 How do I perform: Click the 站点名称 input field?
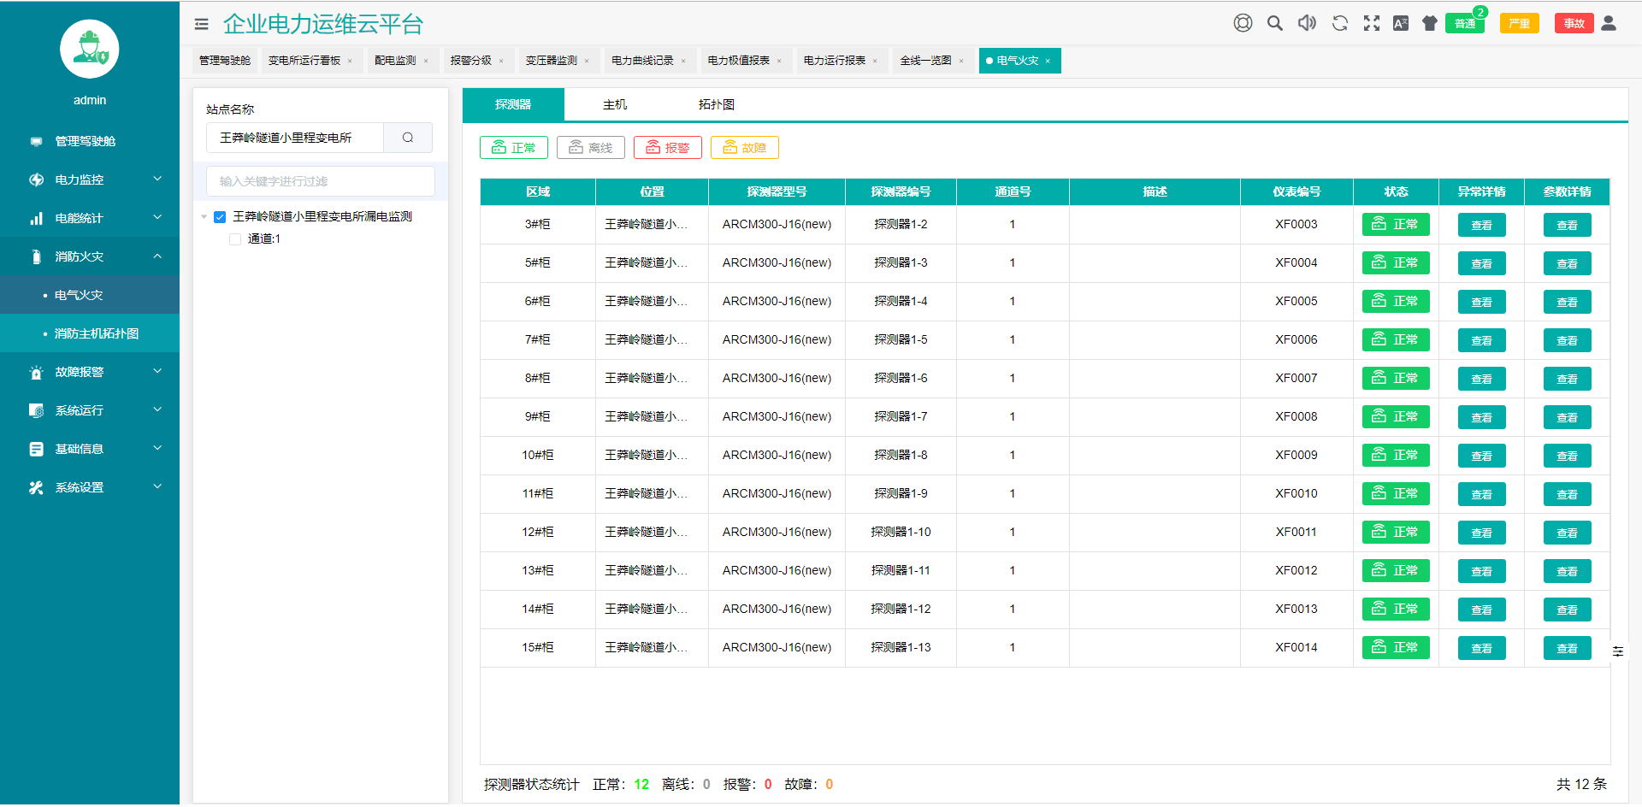(295, 138)
